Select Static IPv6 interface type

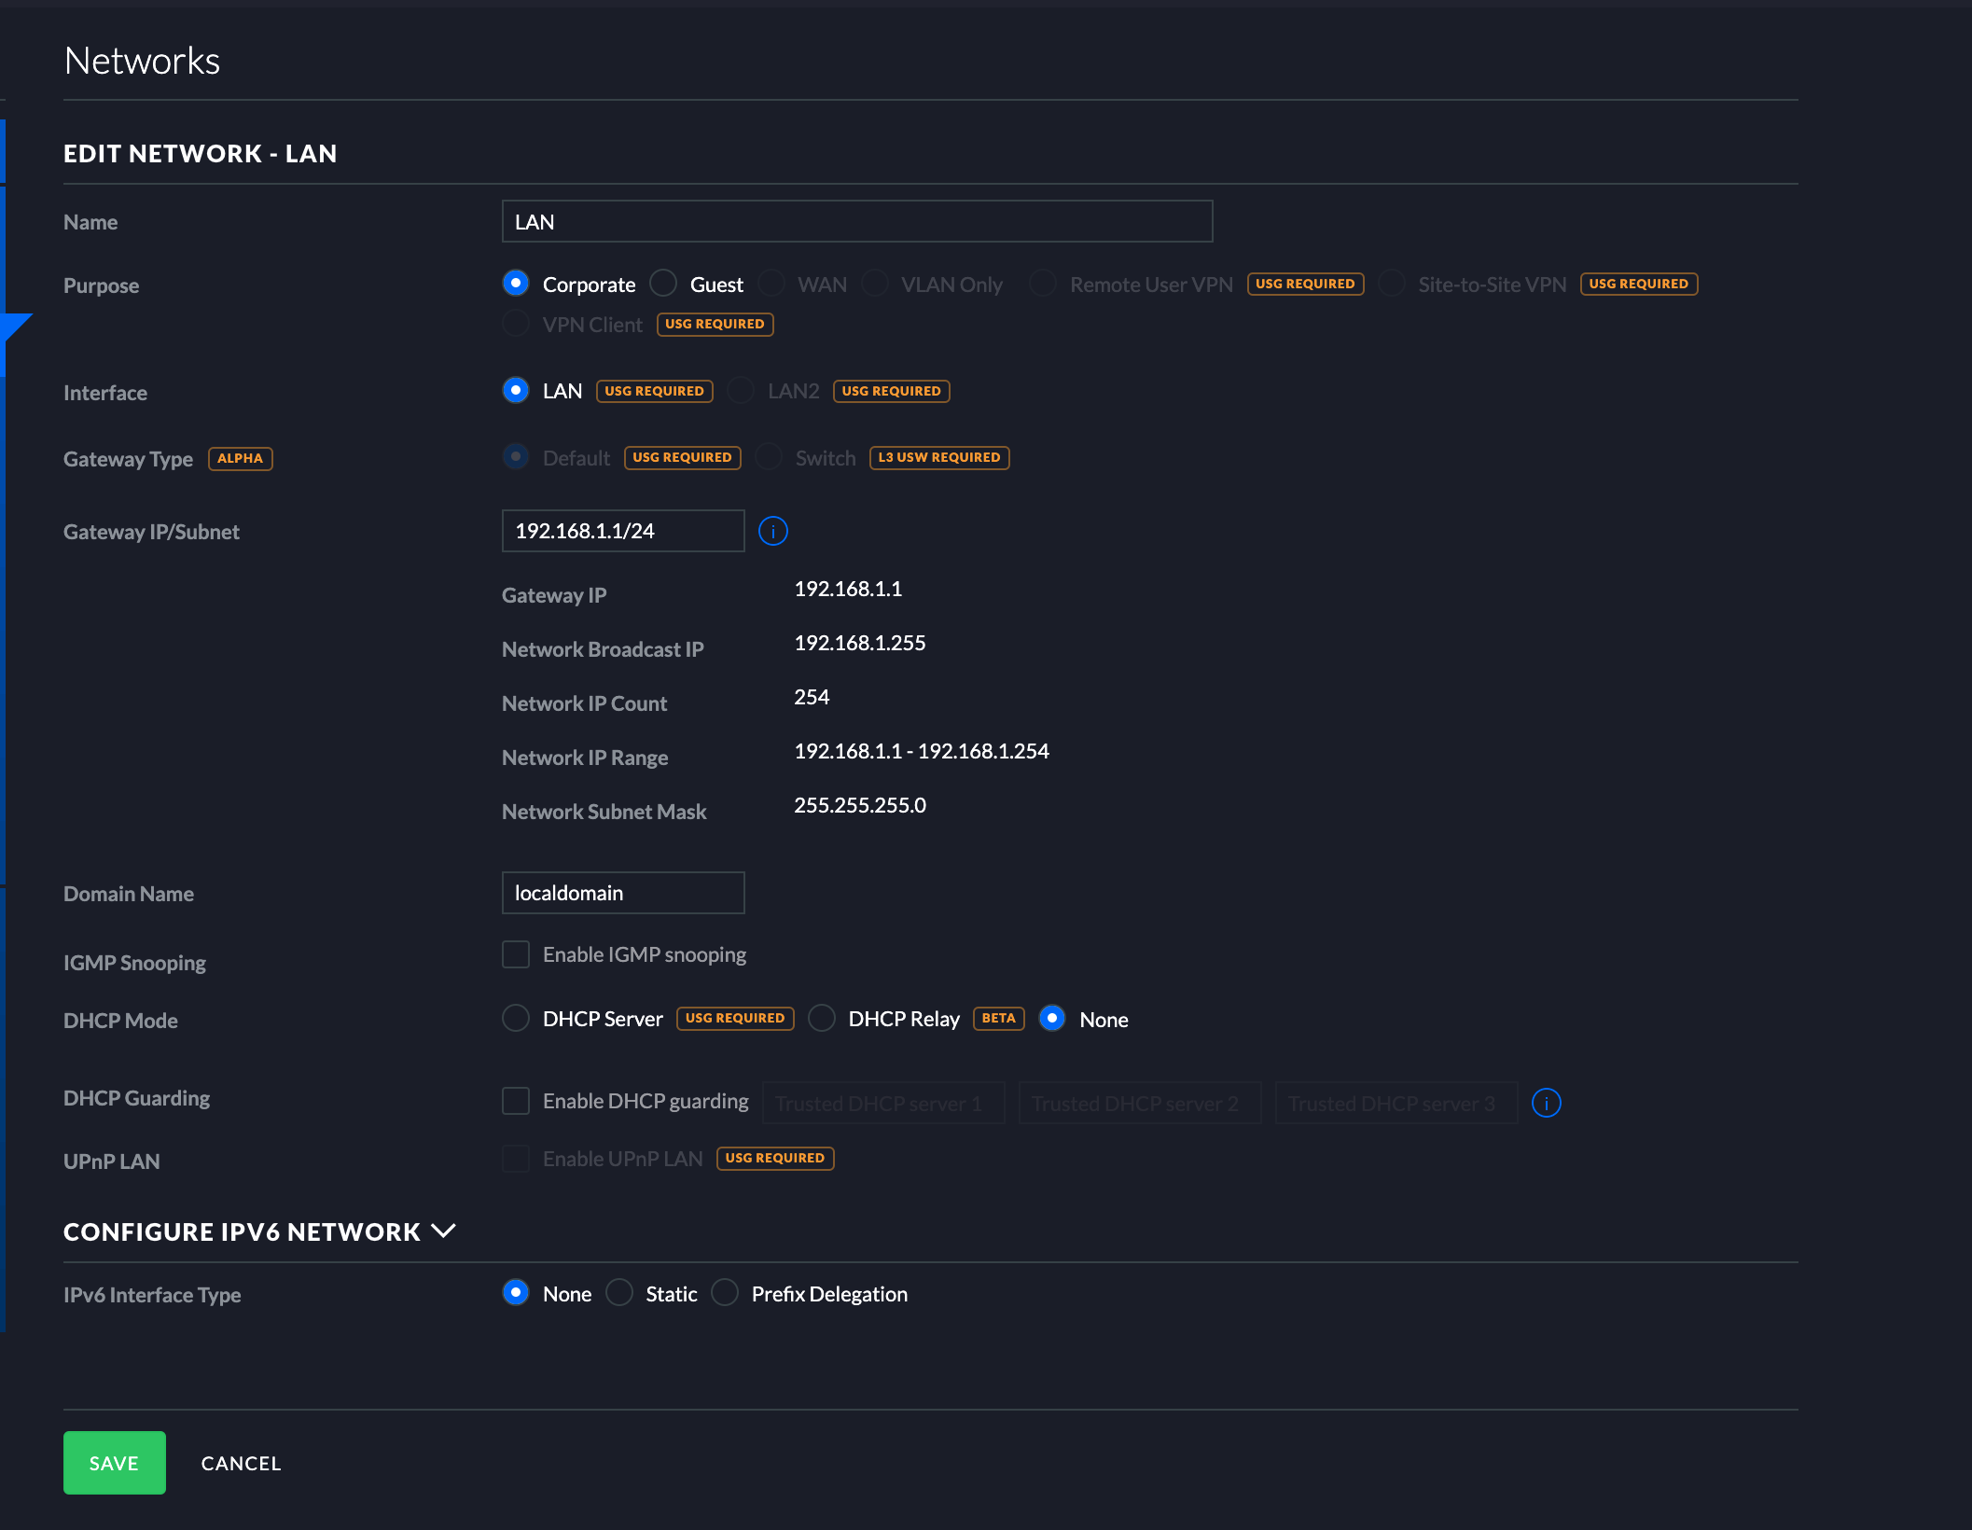[619, 1293]
